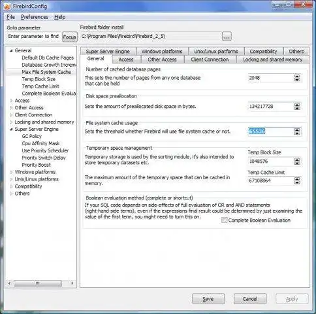Switch to Unix/Linux platforms tab
Screen dimensions: 316x314
(216, 52)
